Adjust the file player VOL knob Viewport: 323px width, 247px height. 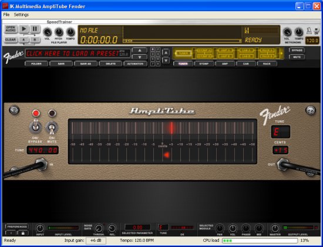(47, 32)
